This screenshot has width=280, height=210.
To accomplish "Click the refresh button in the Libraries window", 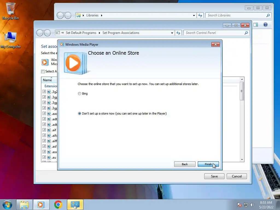I will [x=200, y=15].
